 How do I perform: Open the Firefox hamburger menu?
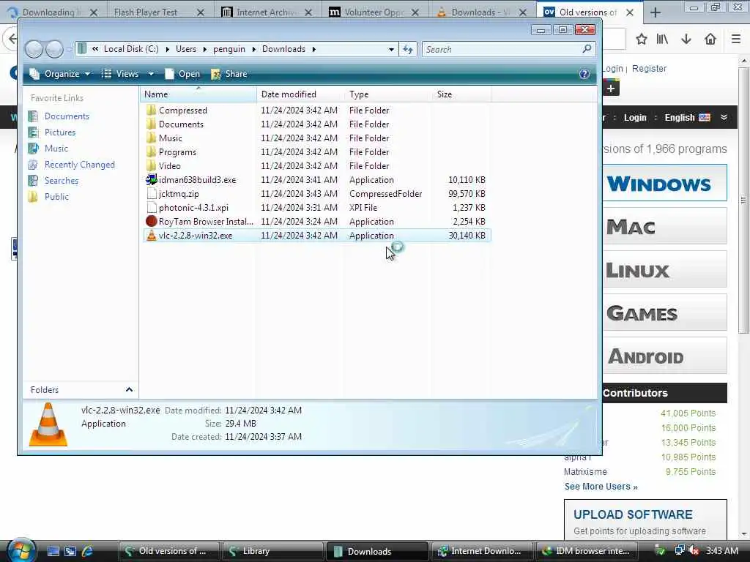736,39
